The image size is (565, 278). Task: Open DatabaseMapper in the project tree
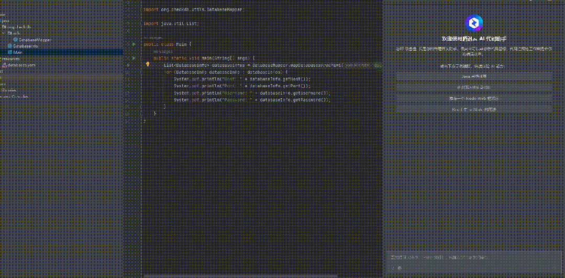(35, 40)
